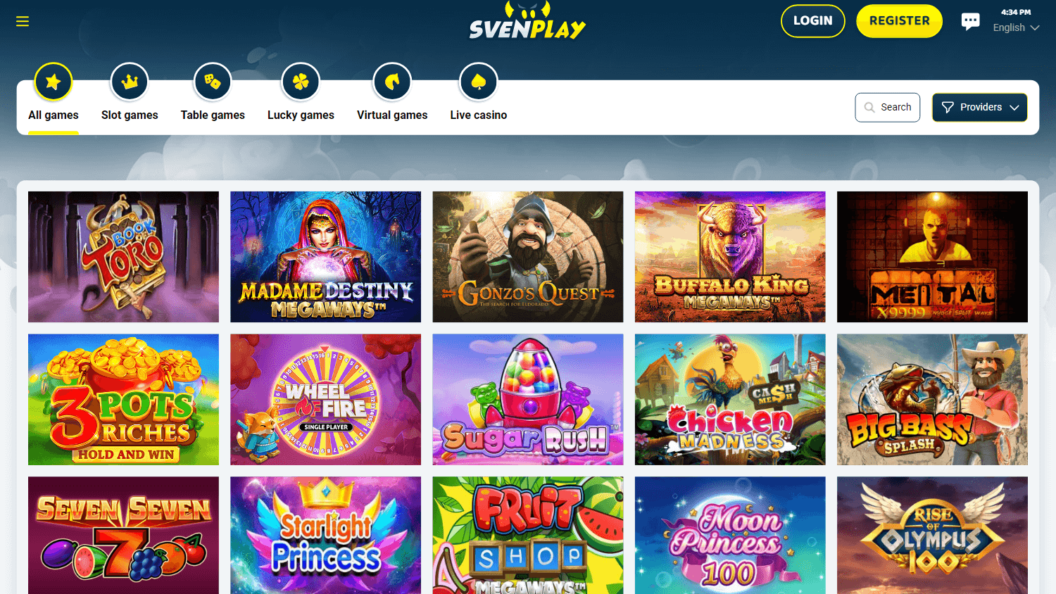Open Big Bass Splash game
1056x594 pixels.
point(932,400)
